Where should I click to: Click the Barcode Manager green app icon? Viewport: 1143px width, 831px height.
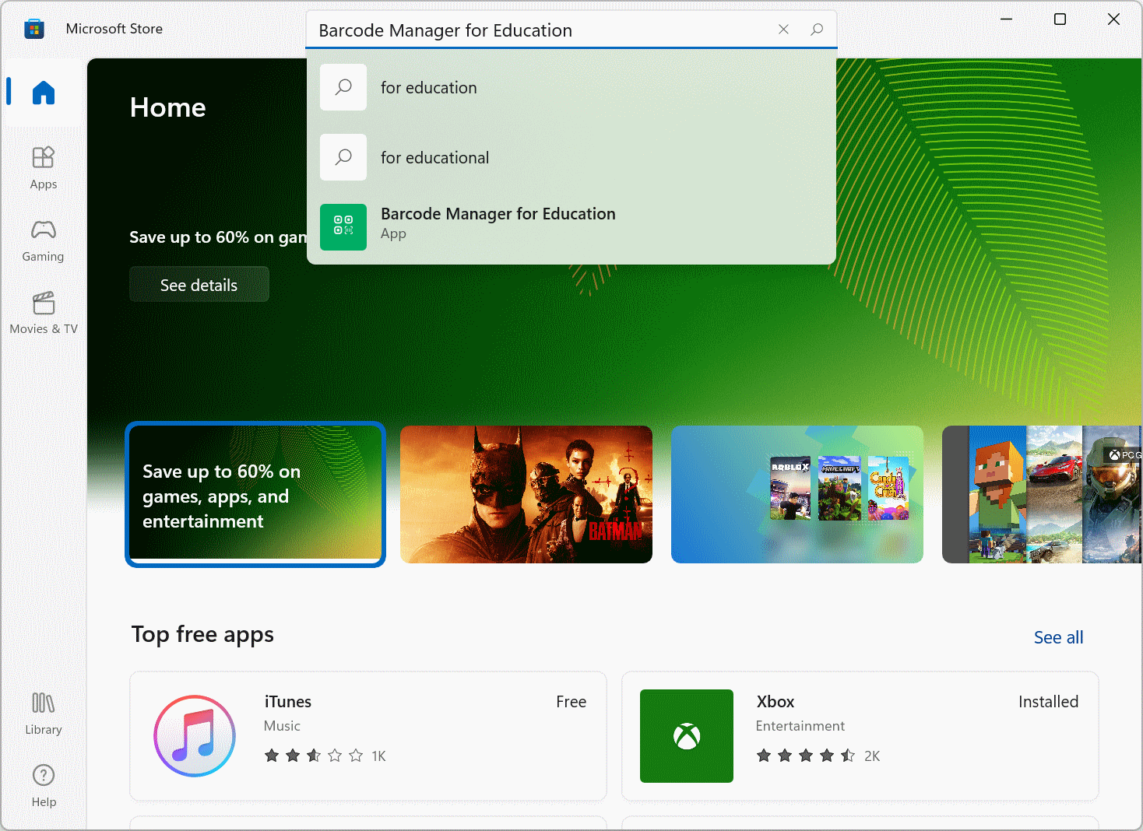(x=343, y=227)
